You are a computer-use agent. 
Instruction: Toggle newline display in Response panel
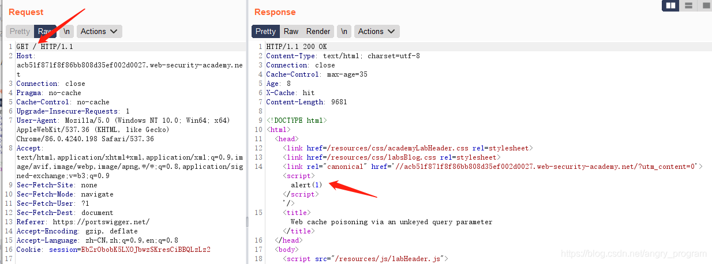point(344,32)
